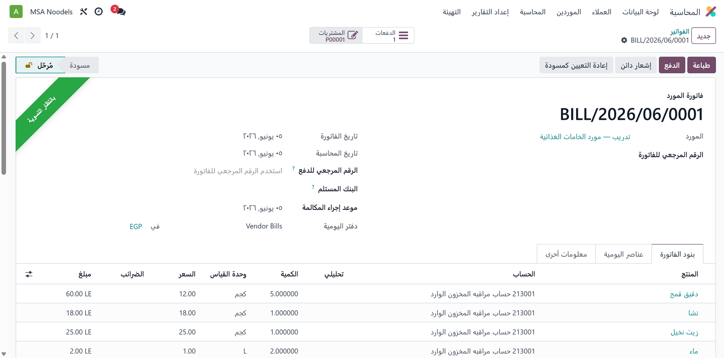Click the 60.00 LE amount cell
The image size is (724, 358).
pyautogui.click(x=79, y=294)
